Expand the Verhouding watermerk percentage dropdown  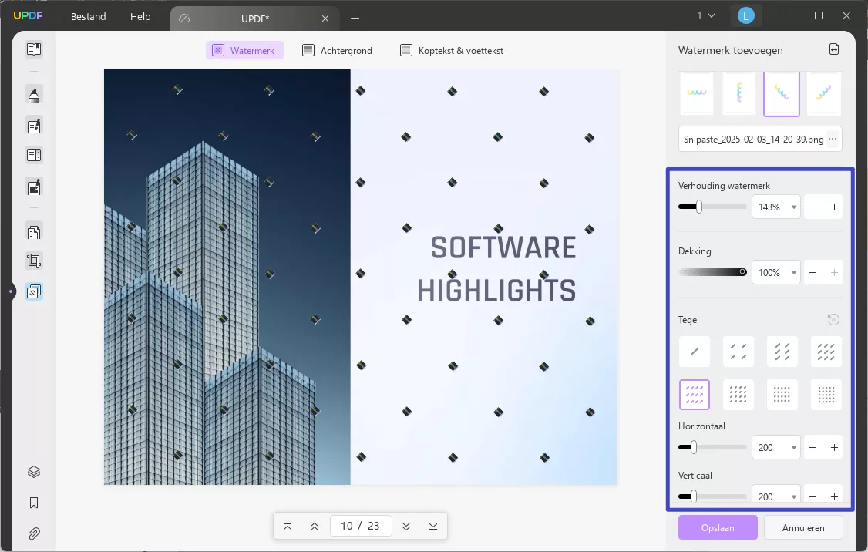[793, 207]
